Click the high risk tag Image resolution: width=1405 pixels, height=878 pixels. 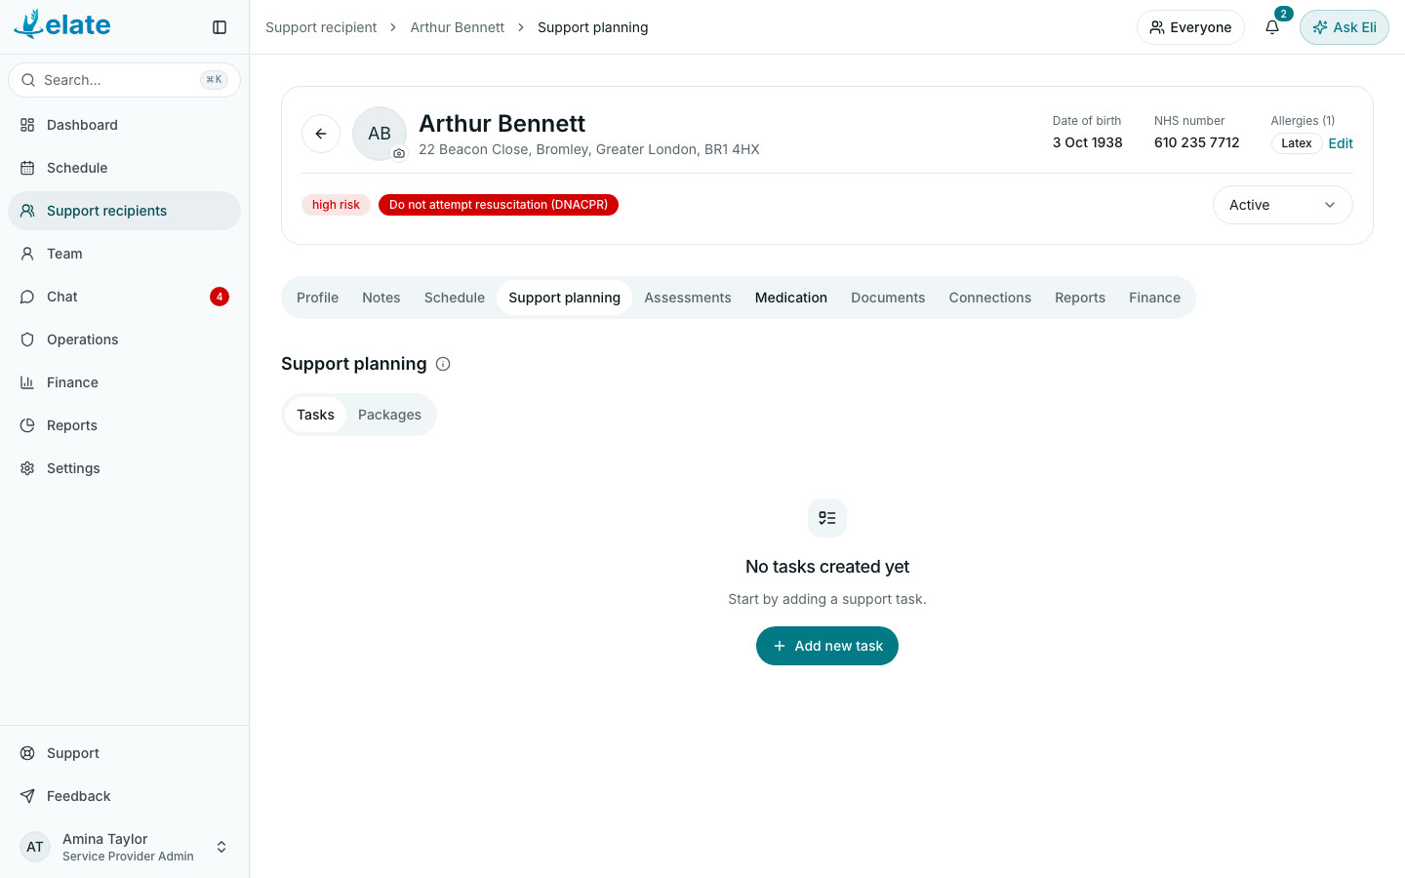(x=336, y=205)
